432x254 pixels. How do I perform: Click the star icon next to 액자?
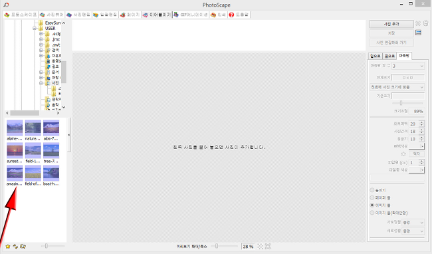[403, 154]
